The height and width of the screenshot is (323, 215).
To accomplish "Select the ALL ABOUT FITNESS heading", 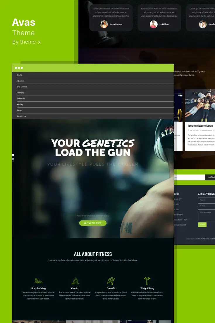I will click(x=93, y=254).
